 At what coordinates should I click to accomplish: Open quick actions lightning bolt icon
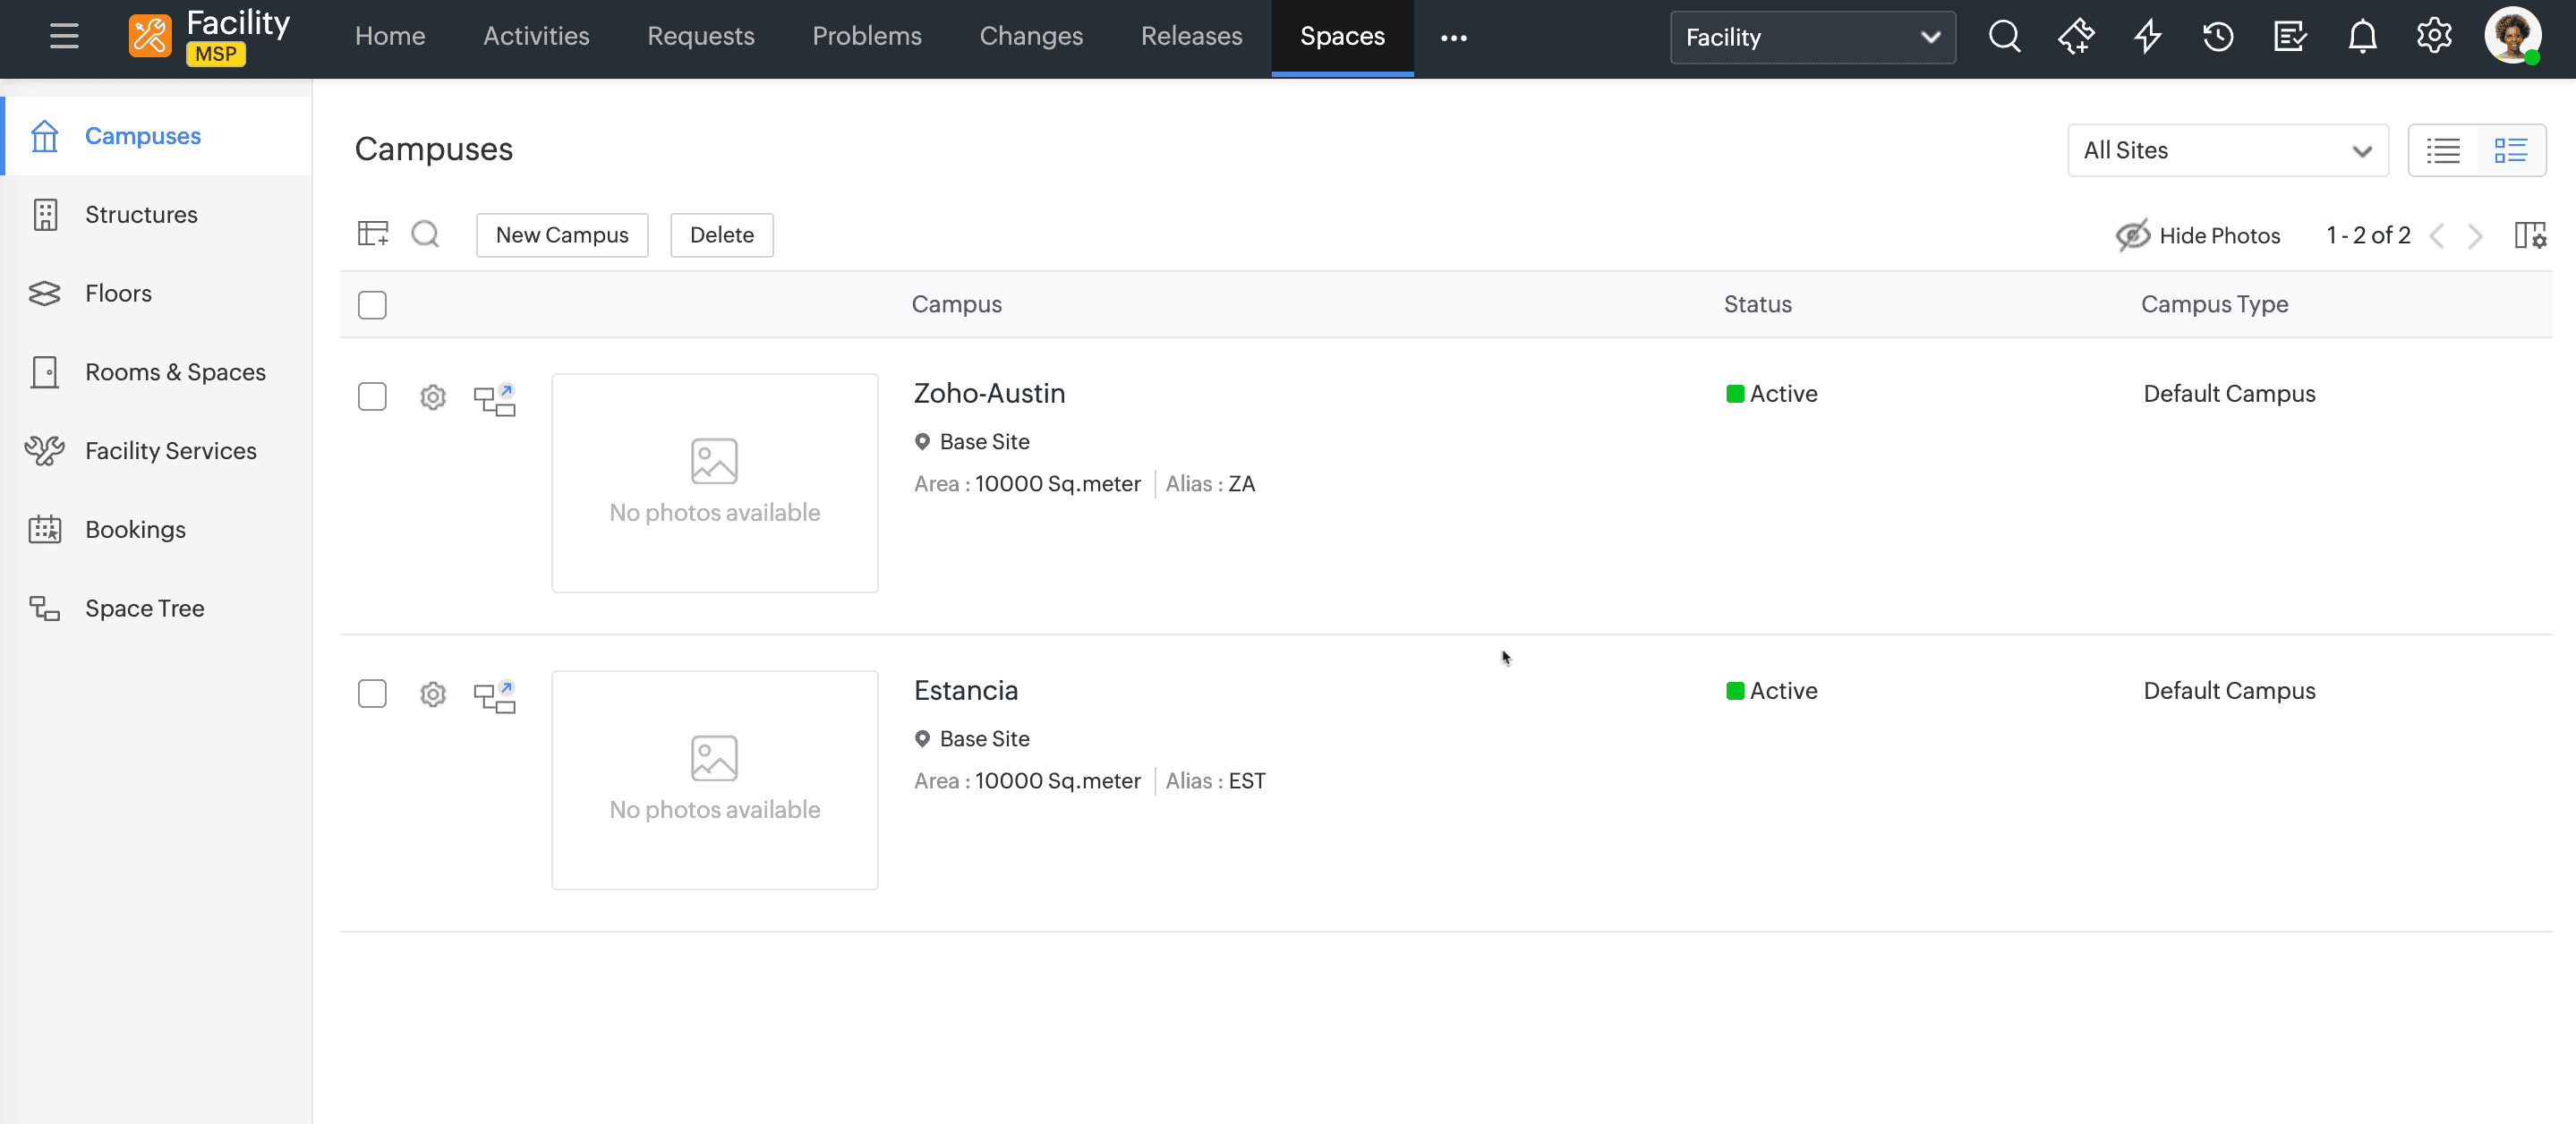click(x=2147, y=37)
